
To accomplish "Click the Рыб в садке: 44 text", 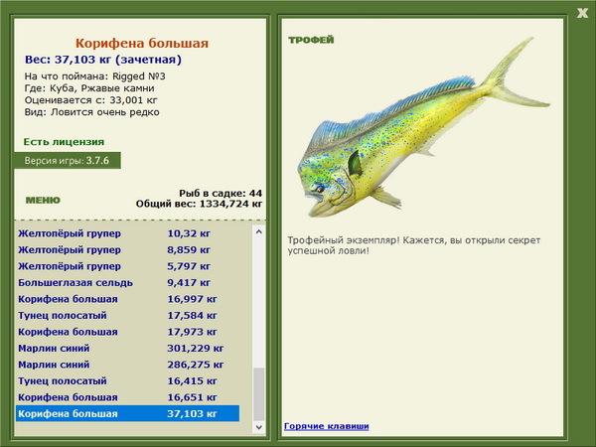I will click(221, 193).
